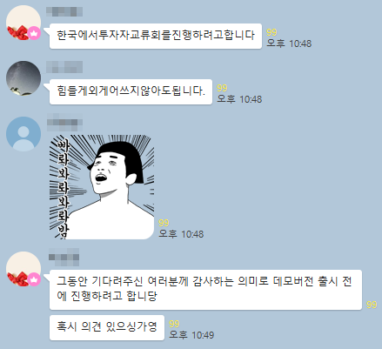This screenshot has width=382, height=349.
Task: Click the yellow 99 beside the 그동안 message
Action: pos(372,305)
